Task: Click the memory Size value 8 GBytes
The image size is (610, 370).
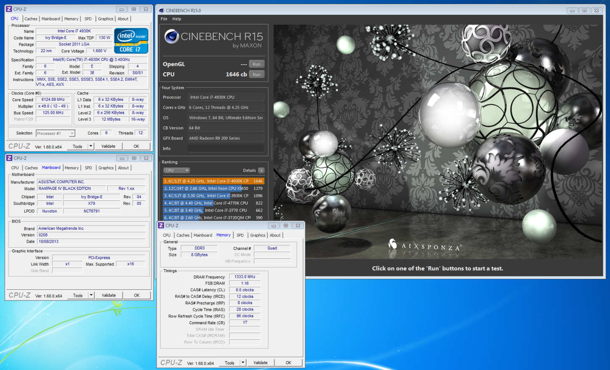Action: pos(199,255)
